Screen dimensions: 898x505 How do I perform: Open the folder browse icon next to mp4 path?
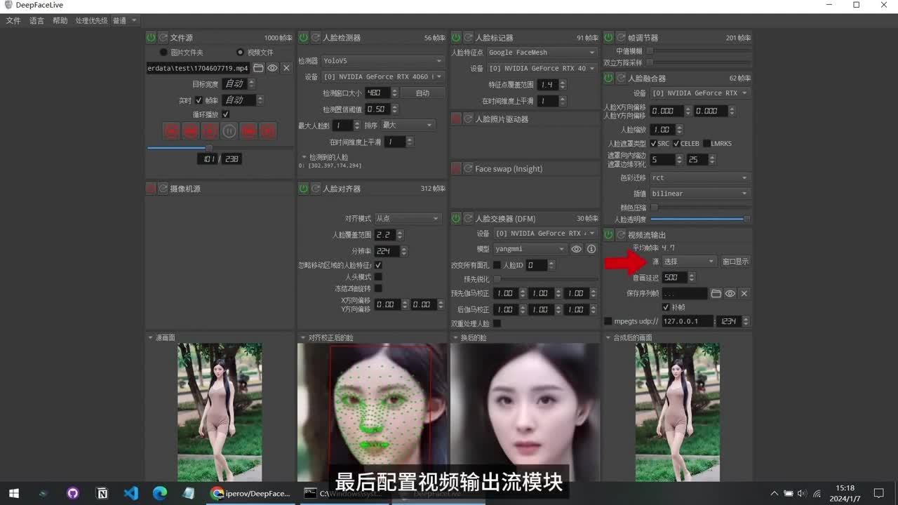point(259,68)
